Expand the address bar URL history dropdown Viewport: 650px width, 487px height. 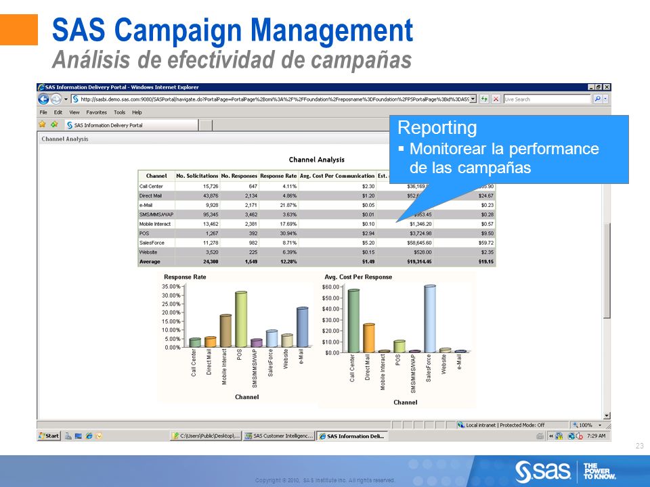coord(473,99)
